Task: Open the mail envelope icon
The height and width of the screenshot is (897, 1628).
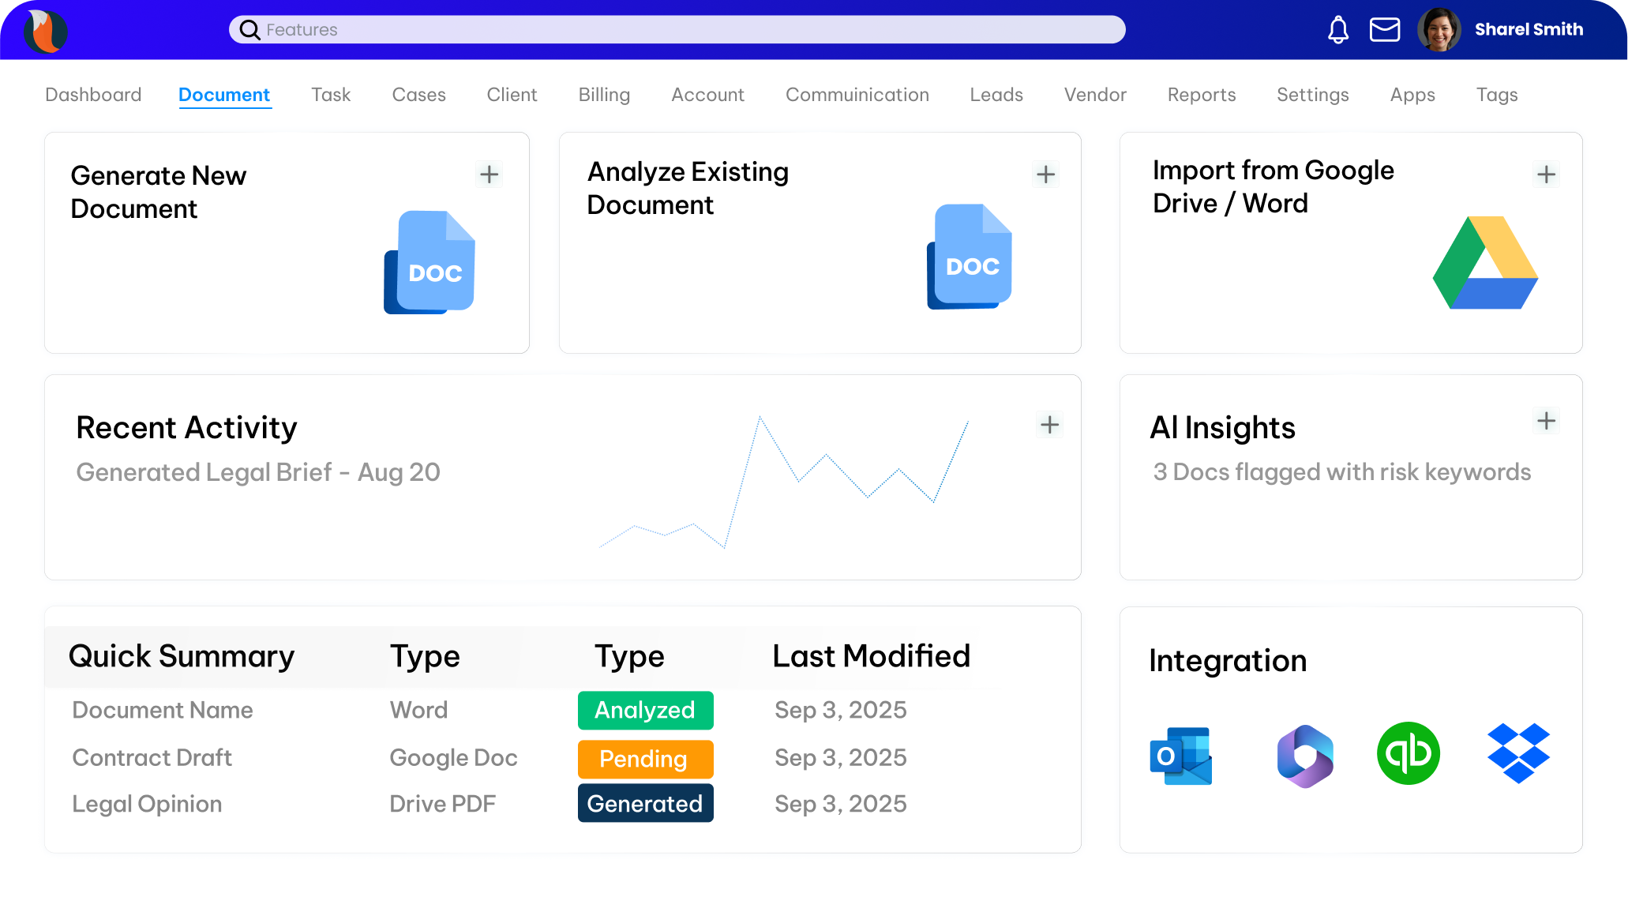Action: tap(1384, 30)
